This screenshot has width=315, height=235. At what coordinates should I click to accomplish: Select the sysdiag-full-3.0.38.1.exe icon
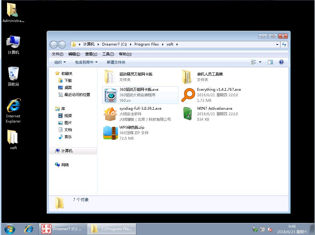(110, 114)
